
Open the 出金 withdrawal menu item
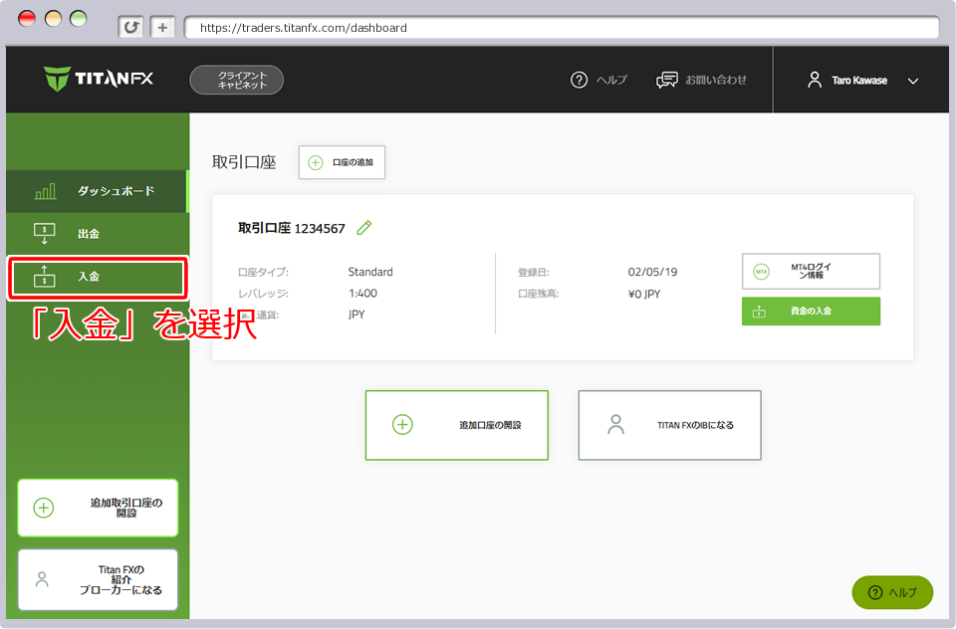tap(89, 234)
